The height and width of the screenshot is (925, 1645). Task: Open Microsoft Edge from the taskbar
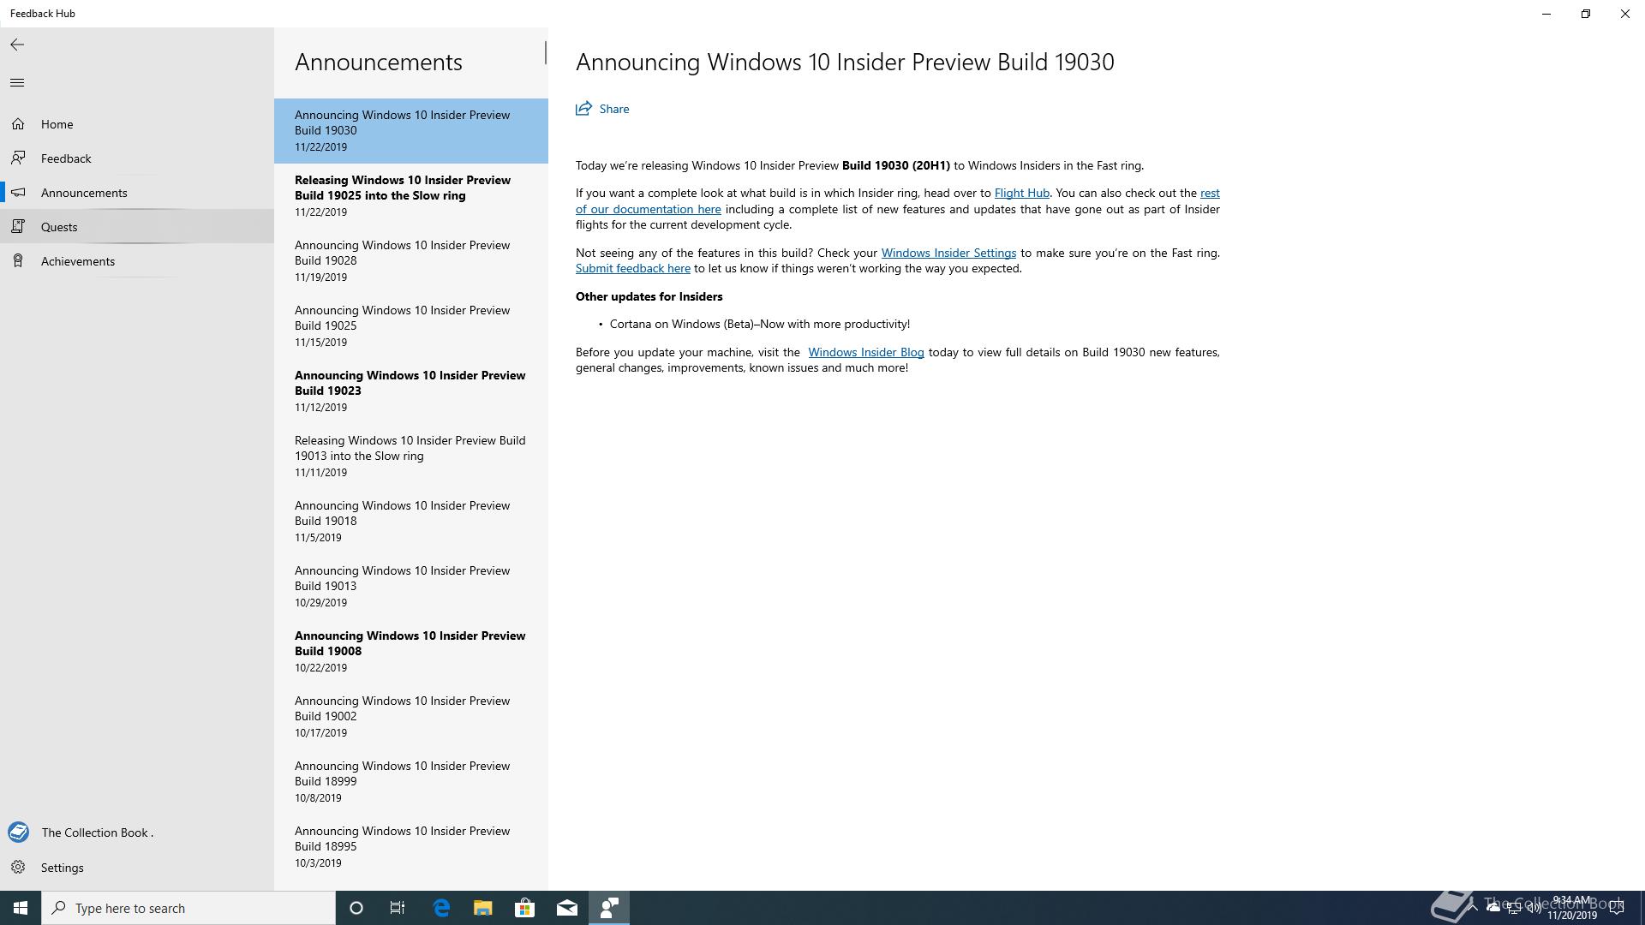[x=441, y=908]
